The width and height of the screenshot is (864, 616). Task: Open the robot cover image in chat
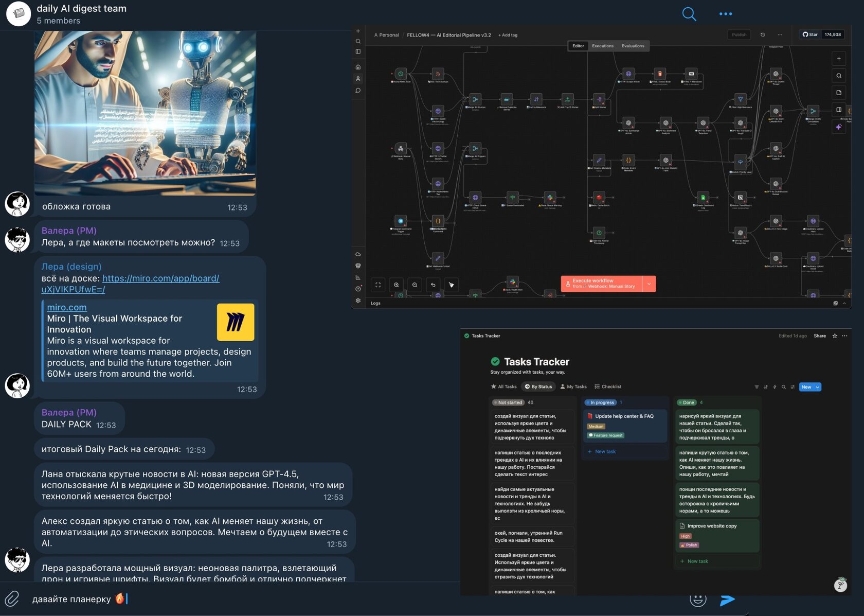[145, 113]
